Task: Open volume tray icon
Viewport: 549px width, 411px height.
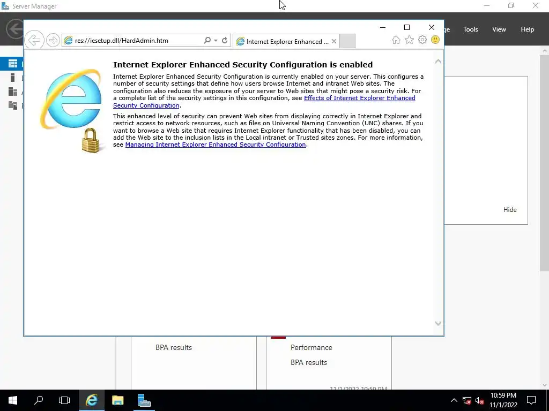Action: (479, 400)
